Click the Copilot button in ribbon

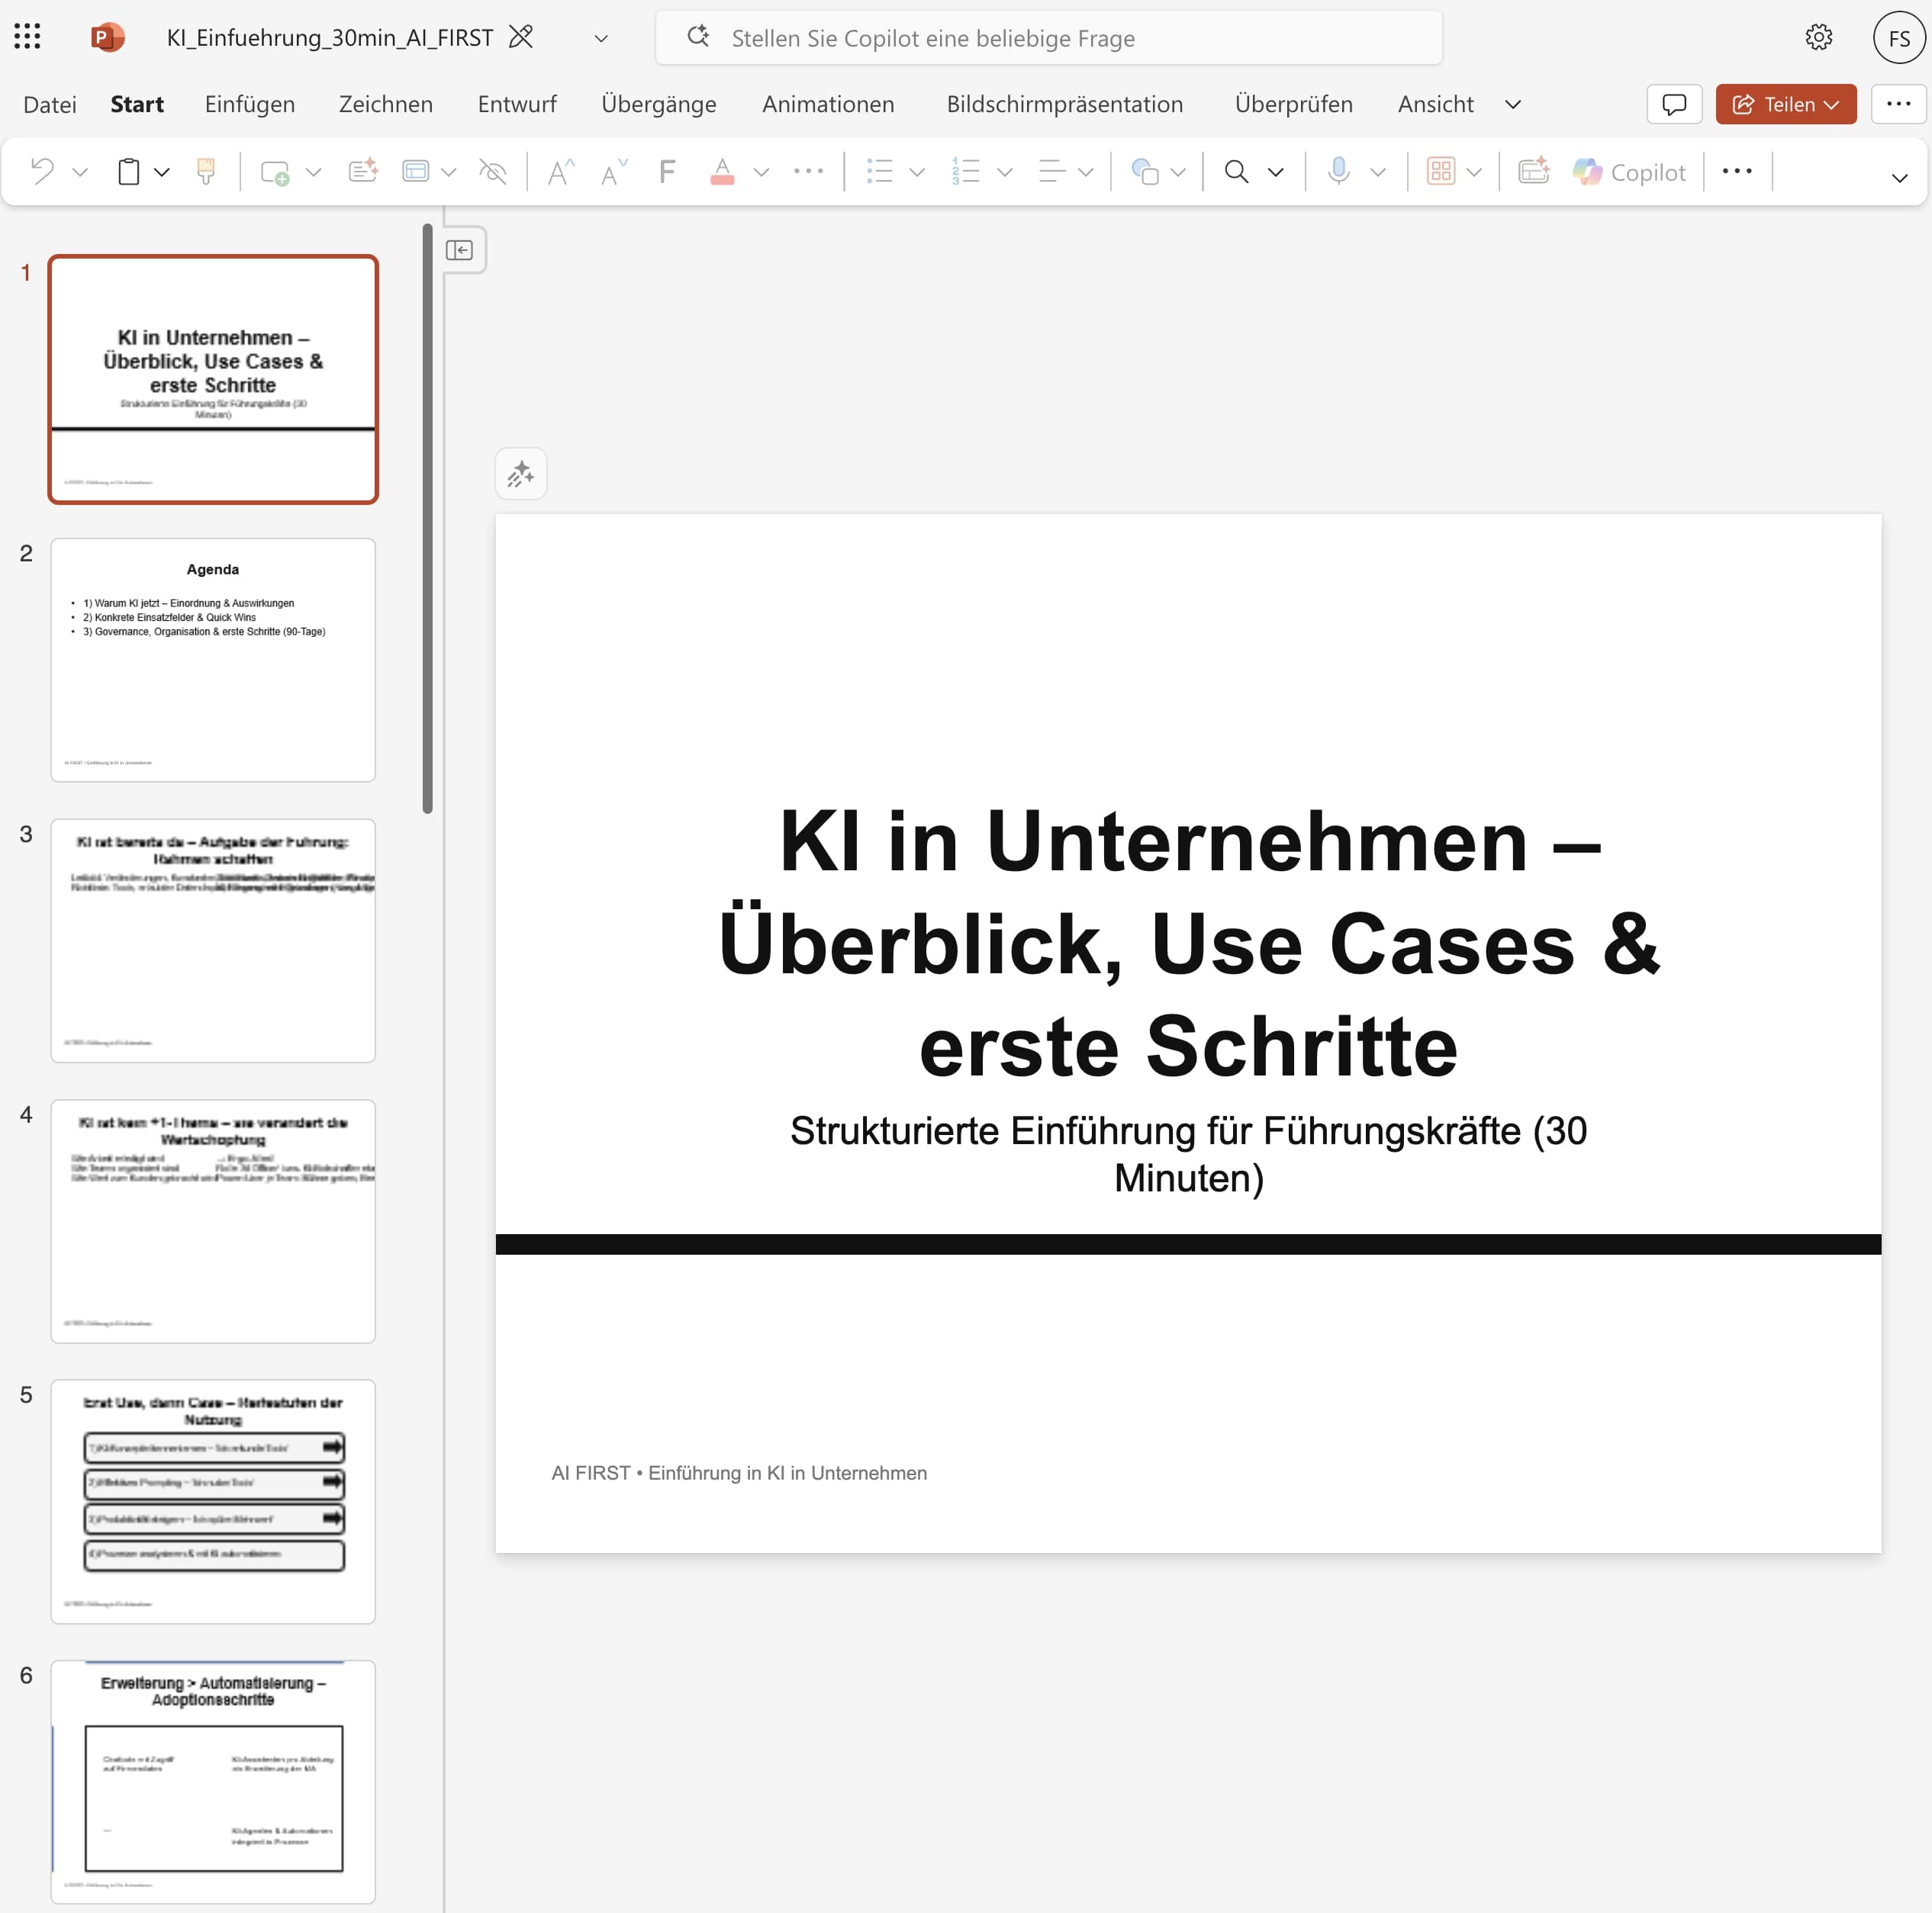1630,172
